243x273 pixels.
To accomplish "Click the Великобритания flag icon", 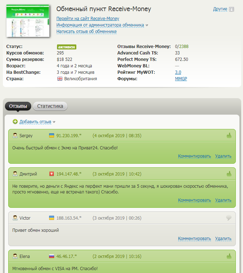I will point(60,79).
